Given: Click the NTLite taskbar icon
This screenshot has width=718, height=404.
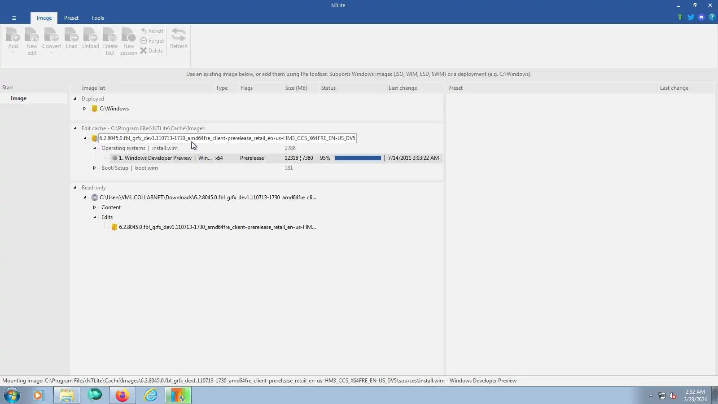Looking at the screenshot, I should pos(178,395).
